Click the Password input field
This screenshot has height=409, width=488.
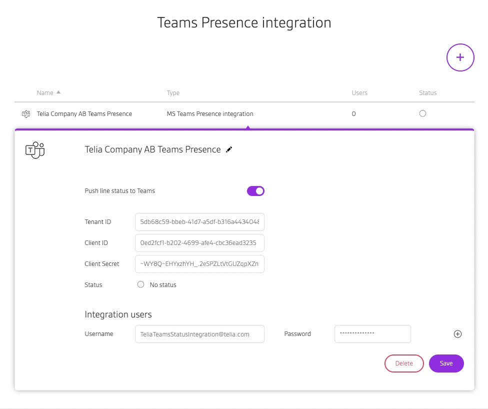point(372,334)
